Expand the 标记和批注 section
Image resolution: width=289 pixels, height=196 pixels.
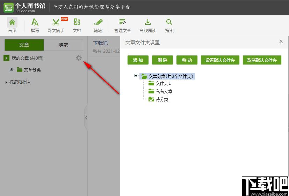point(6,82)
